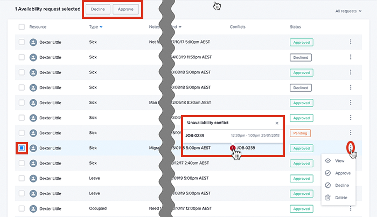Click the trash icon next to Delete

328,198
